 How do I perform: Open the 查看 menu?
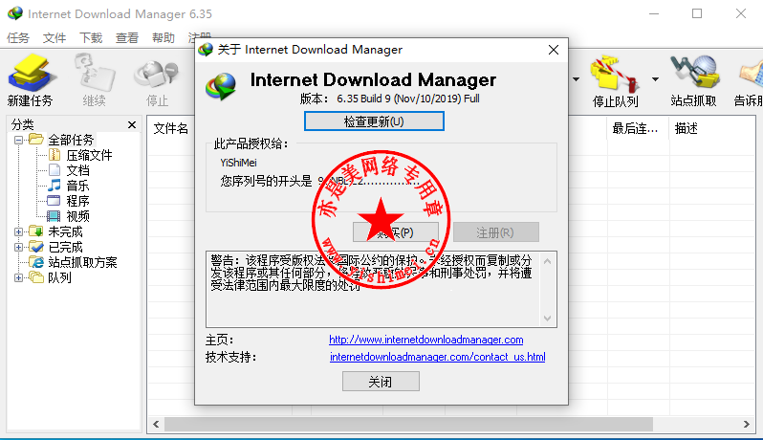tap(127, 38)
